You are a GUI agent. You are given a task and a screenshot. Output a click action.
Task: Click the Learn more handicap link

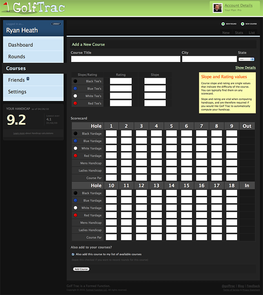pyautogui.click(x=19, y=133)
